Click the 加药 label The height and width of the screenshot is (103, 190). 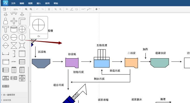click(145, 49)
